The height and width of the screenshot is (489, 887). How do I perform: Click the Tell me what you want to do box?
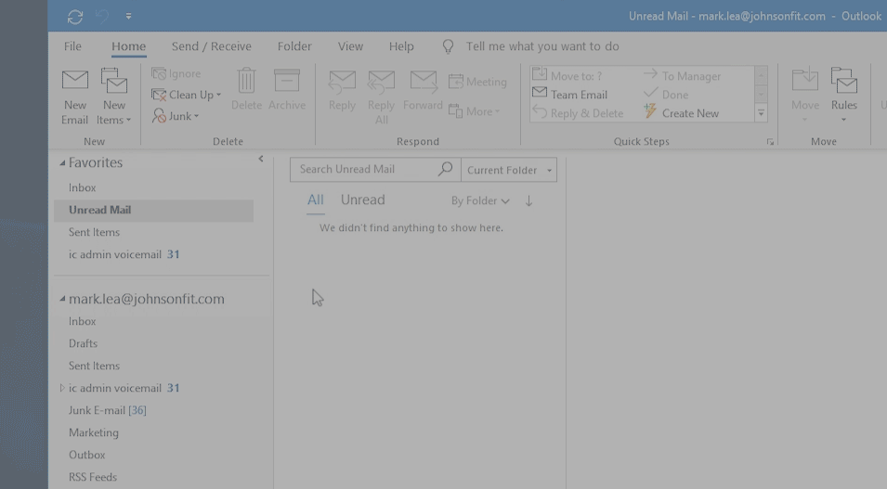(x=541, y=46)
